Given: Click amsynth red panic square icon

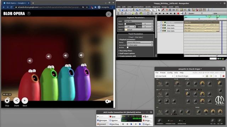Looking at the screenshot, I should coord(223,76).
